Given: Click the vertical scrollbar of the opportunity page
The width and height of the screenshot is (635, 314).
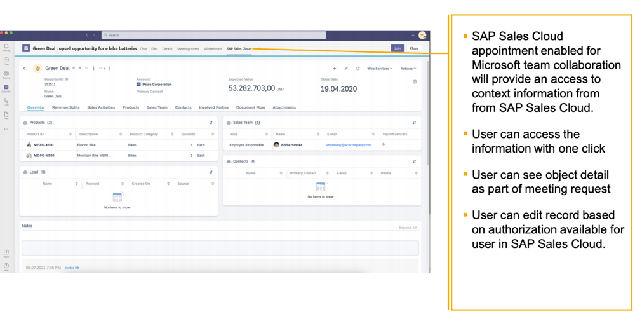Looking at the screenshot, I should click(427, 113).
